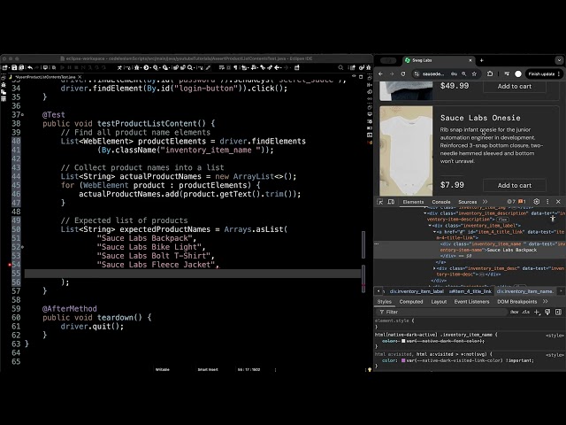Click the rendering emulation paintbrush icon in Styles
The width and height of the screenshot is (566, 425).
pos(547,312)
